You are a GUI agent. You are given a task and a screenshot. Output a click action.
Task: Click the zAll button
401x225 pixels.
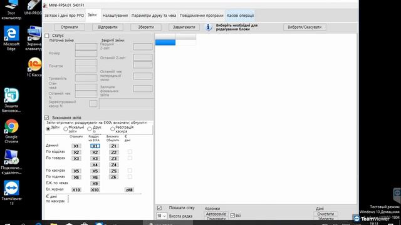(x=130, y=190)
